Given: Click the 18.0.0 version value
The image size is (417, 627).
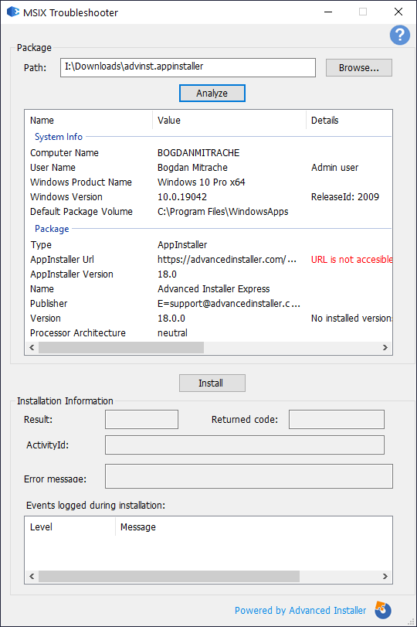Looking at the screenshot, I should [x=171, y=319].
